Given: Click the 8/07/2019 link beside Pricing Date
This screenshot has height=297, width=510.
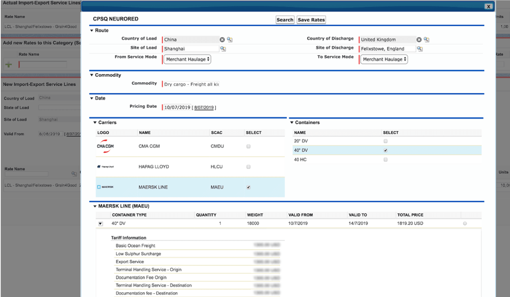Looking at the screenshot, I should coord(204,108).
